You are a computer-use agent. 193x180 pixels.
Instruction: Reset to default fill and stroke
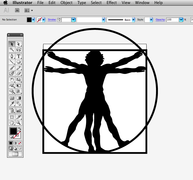11,137
